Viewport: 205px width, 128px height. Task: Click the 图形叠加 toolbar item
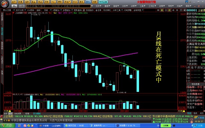[x=78, y=10]
